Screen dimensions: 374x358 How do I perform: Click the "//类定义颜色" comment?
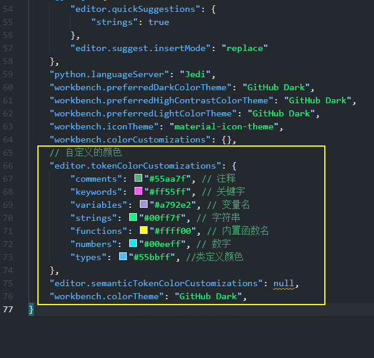pos(215,257)
